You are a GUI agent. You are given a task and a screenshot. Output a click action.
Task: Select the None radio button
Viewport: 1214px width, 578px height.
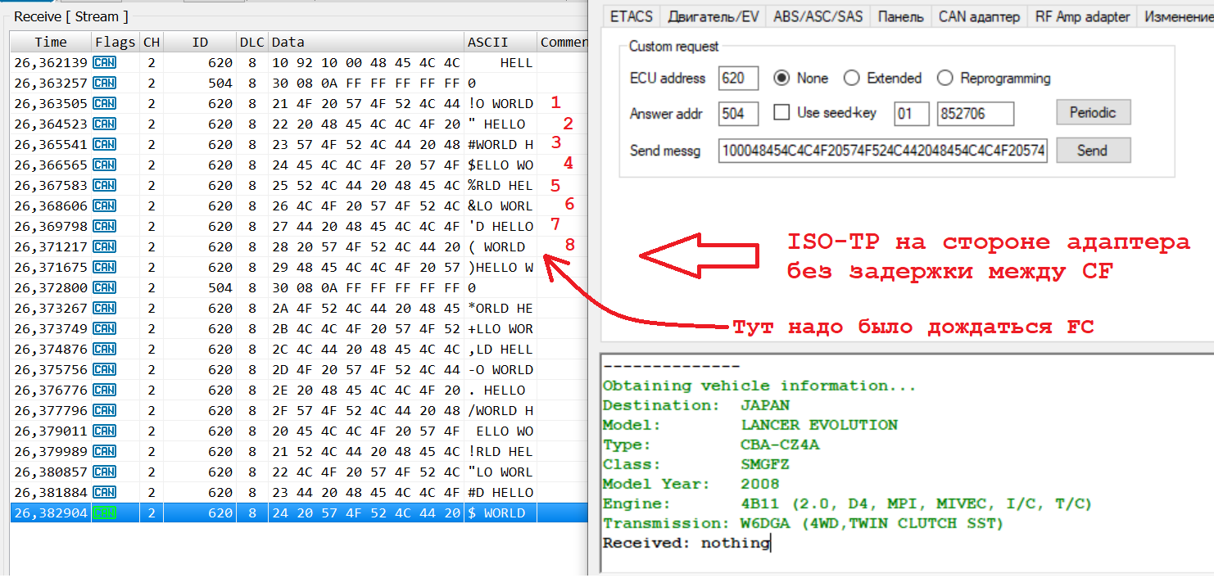[x=781, y=79]
